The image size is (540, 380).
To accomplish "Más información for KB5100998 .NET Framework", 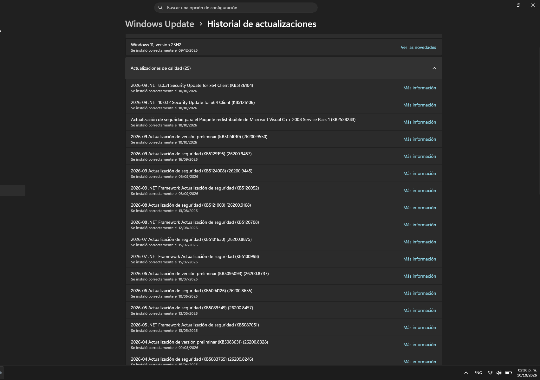I will coord(420,259).
